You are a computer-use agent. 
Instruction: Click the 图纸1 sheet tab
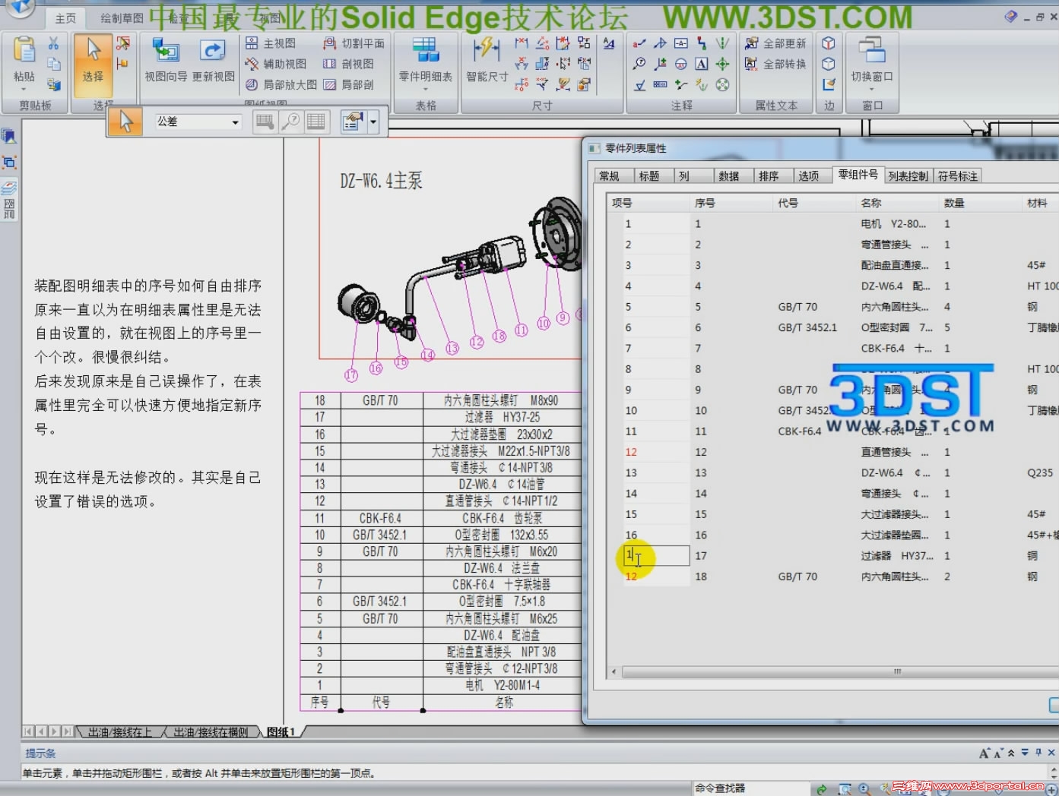pos(281,732)
